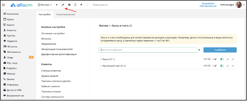Open the hamburger menu
Image resolution: width=247 pixels, height=101 pixels.
4,5
